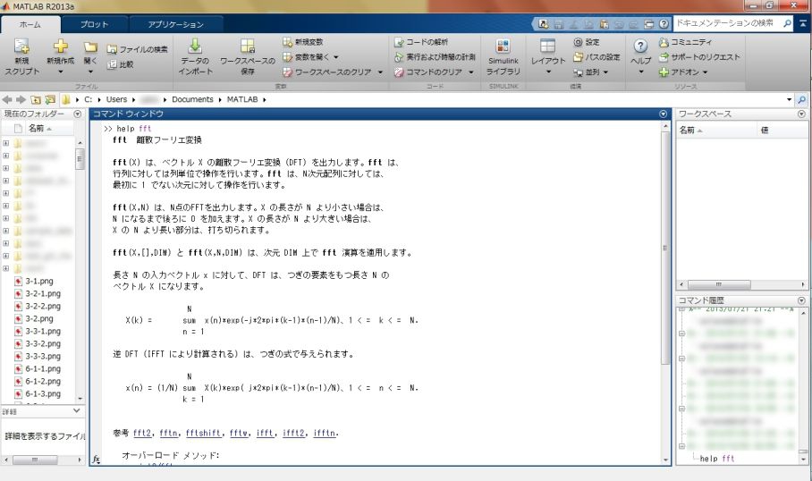812x481 pixels.
Task: Click パスの設定
Action: [596, 57]
